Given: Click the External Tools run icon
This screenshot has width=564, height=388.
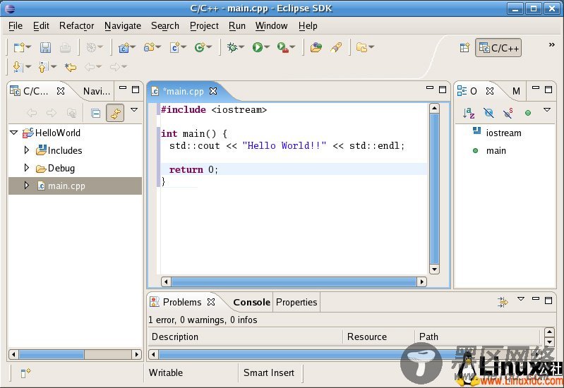Looking at the screenshot, I should [283, 47].
